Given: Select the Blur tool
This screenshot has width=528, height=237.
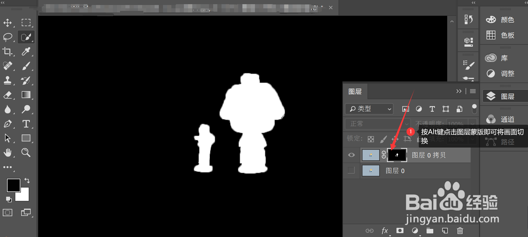Looking at the screenshot, I should [8, 109].
